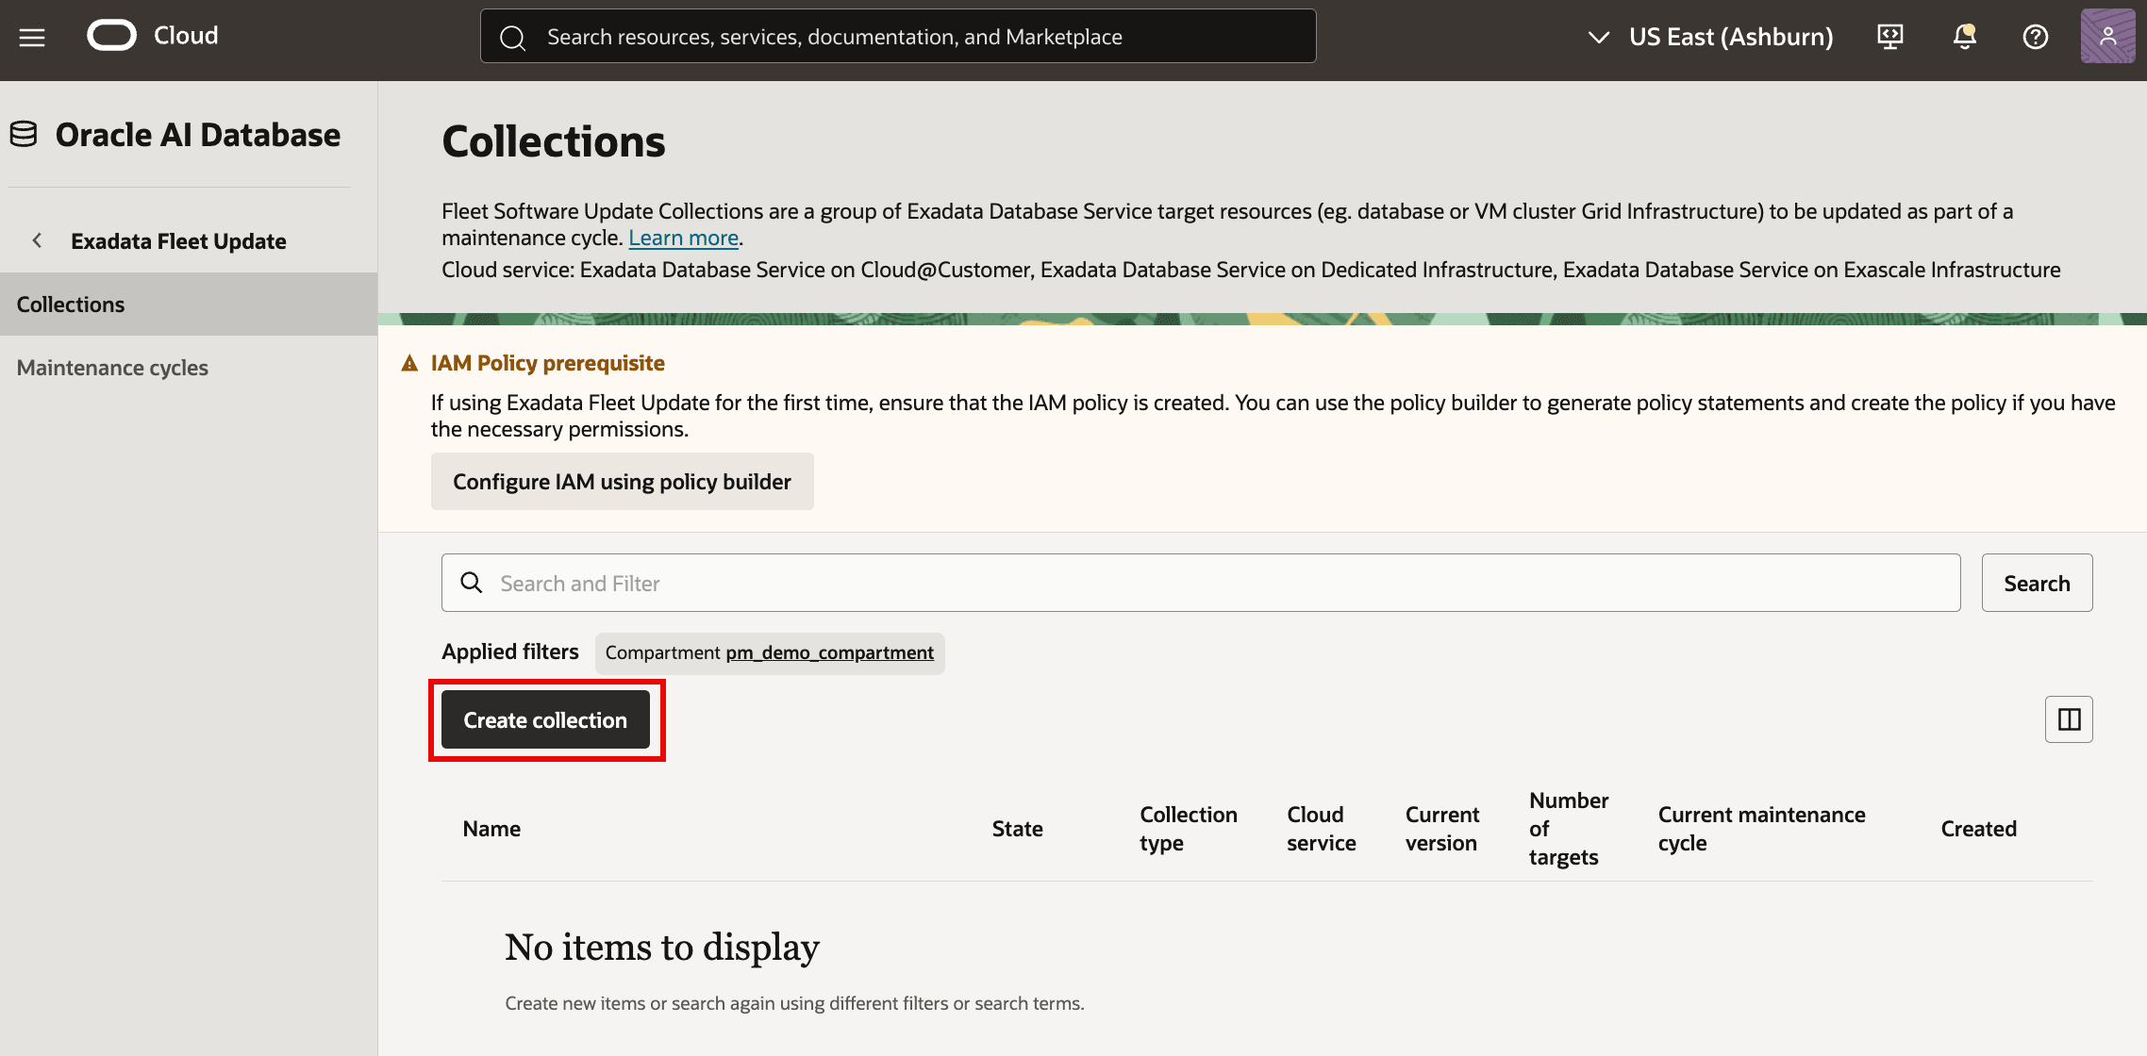Select Collections in the sidebar
The width and height of the screenshot is (2147, 1056).
(189, 305)
